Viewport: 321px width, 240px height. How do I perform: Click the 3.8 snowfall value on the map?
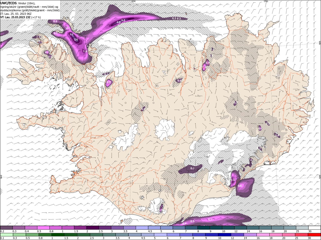pyautogui.click(x=119, y=22)
